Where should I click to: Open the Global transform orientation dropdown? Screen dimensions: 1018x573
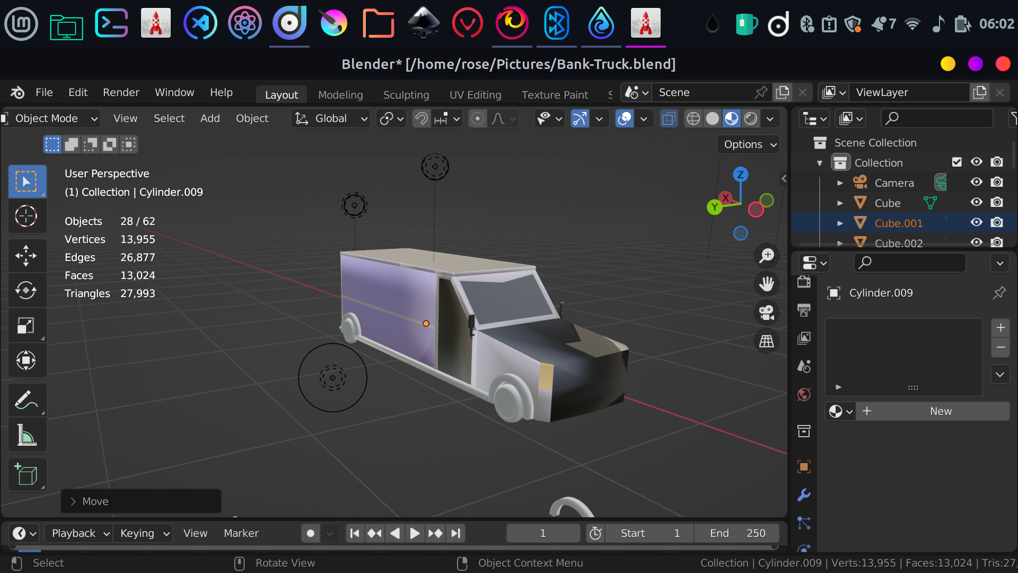[x=331, y=118]
